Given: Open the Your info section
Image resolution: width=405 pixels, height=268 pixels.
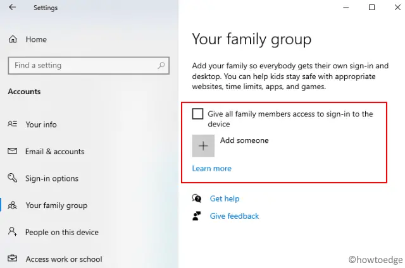Looking at the screenshot, I should (41, 125).
